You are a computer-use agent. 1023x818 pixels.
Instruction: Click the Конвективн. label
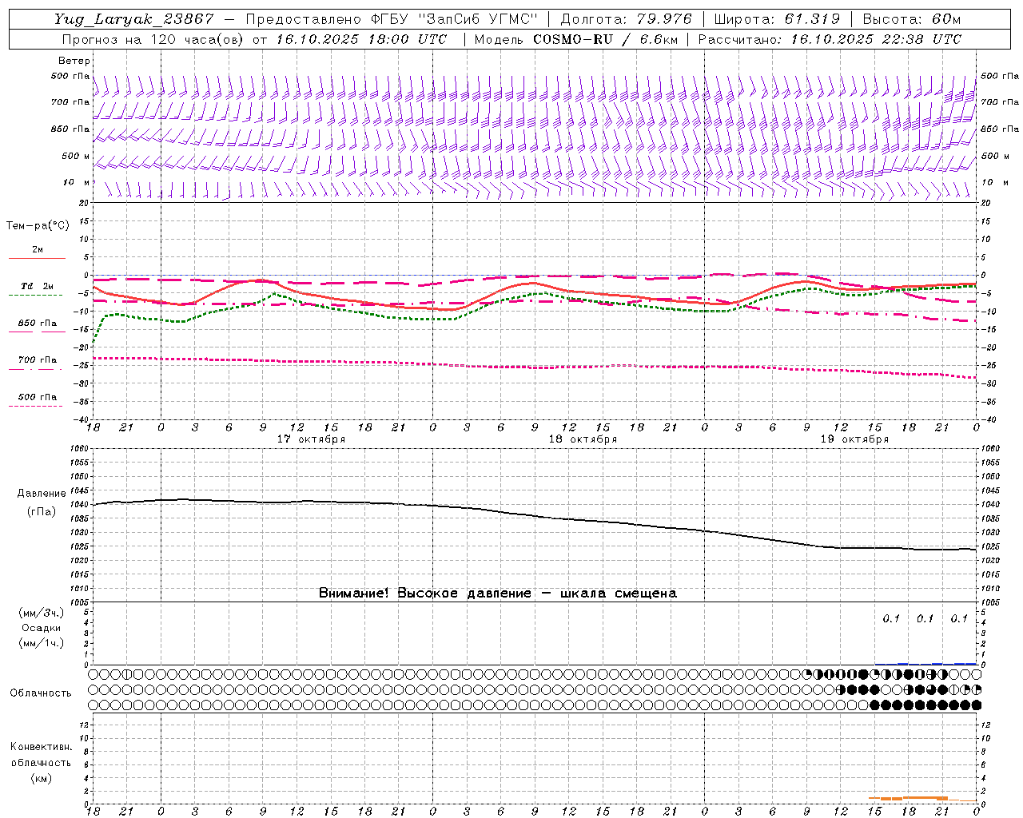pos(41,747)
